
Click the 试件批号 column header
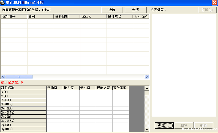coord(14,17)
